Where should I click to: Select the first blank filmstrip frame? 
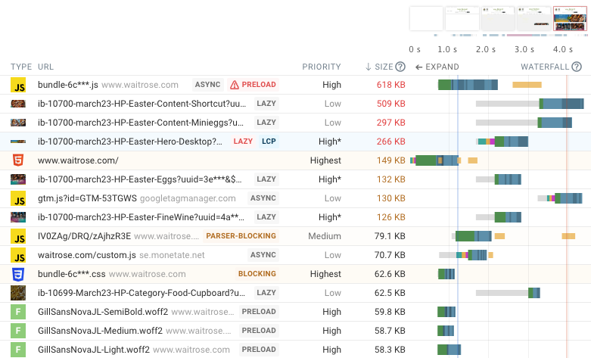coord(426,18)
